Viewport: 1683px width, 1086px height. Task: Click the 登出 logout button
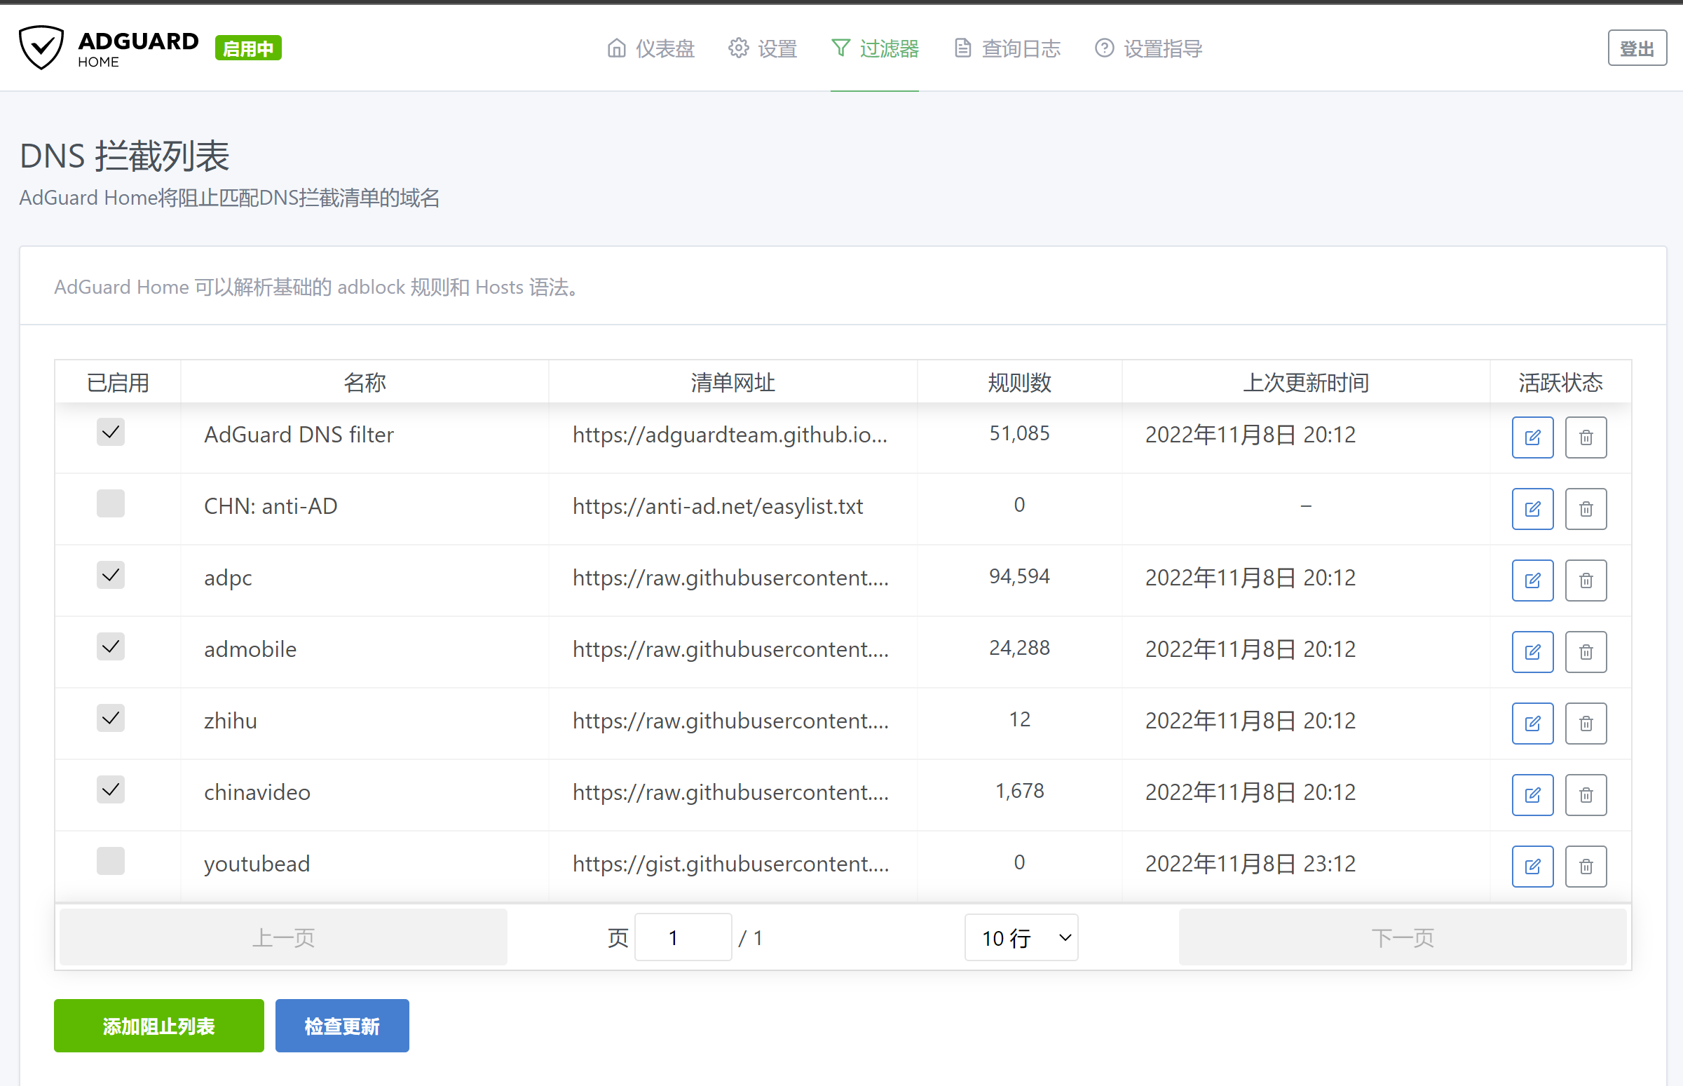pyautogui.click(x=1637, y=48)
